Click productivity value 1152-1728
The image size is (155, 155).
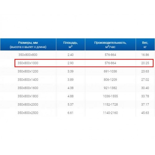(x=110, y=104)
